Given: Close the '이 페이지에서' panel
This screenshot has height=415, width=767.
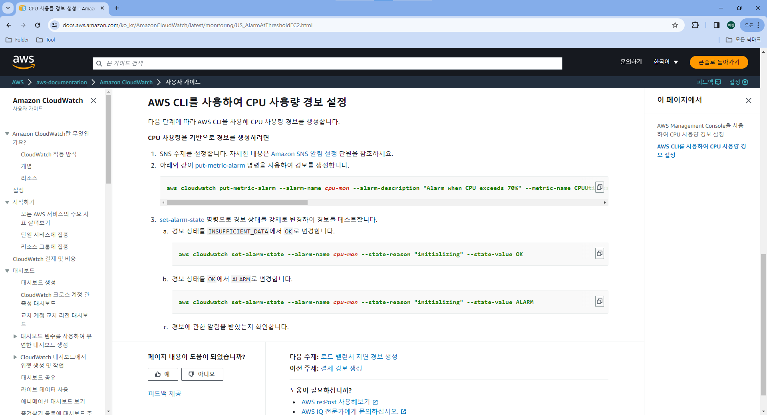Looking at the screenshot, I should pyautogui.click(x=749, y=101).
